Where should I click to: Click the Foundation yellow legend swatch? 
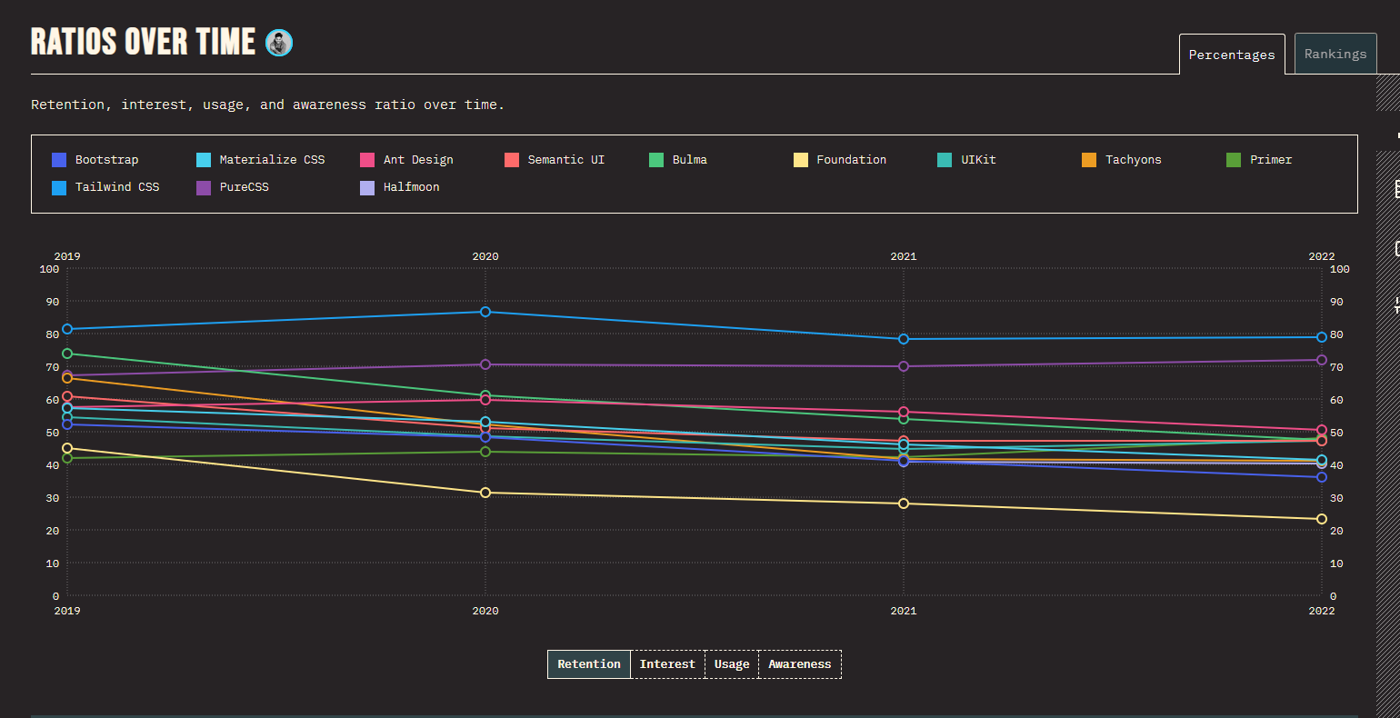point(801,160)
